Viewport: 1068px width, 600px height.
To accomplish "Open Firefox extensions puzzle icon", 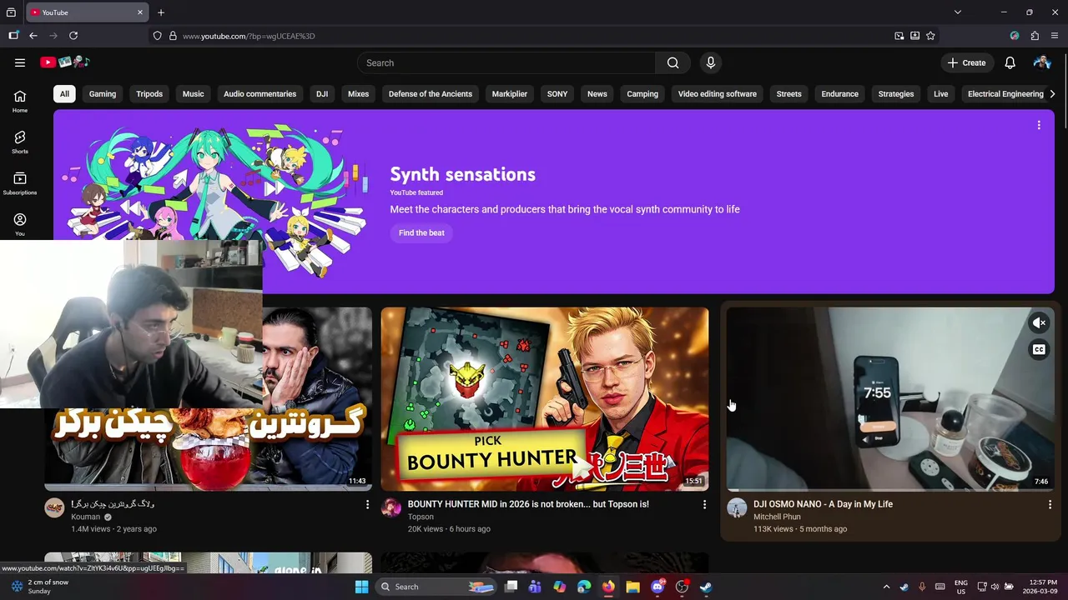I will (1035, 36).
